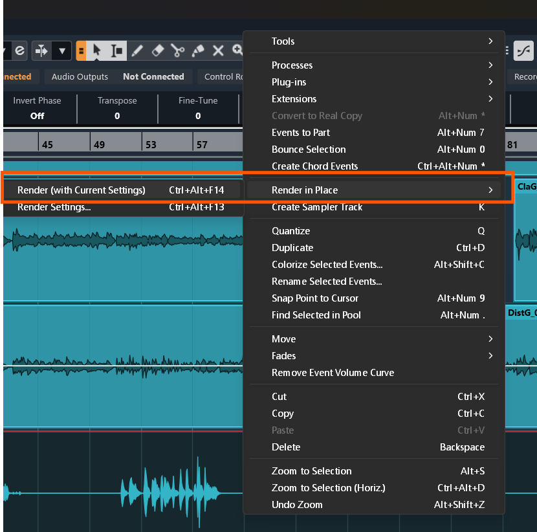This screenshot has width=537, height=532.
Task: Choose Copy from the context menu
Action: (374, 413)
